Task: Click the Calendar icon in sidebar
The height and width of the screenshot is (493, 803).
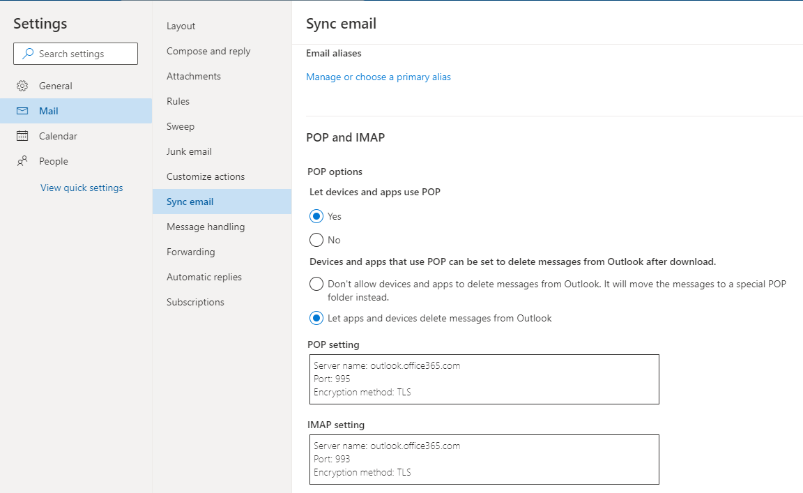Action: pyautogui.click(x=22, y=136)
